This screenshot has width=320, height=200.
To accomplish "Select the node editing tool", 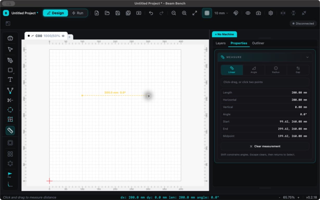I will [10, 91].
